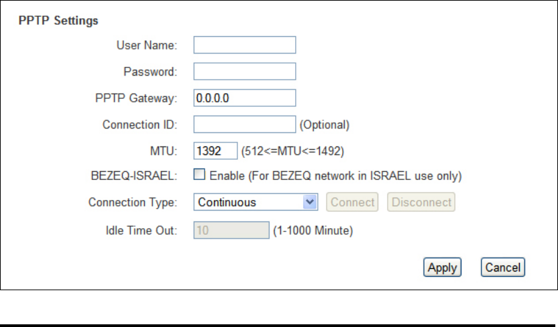Select the PPTP Gateway address field
The height and width of the screenshot is (327, 558).
(245, 98)
